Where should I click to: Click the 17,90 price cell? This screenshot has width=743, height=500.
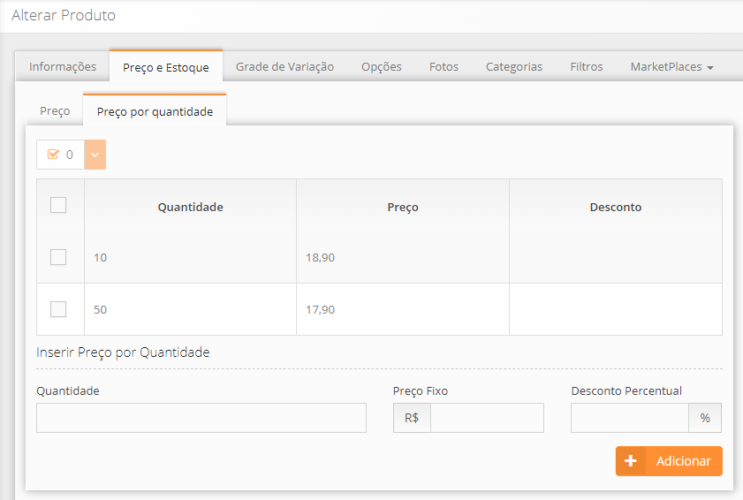[321, 310]
